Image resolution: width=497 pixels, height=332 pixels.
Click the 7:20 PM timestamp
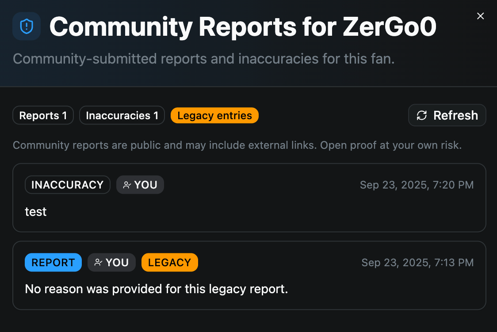point(417,185)
